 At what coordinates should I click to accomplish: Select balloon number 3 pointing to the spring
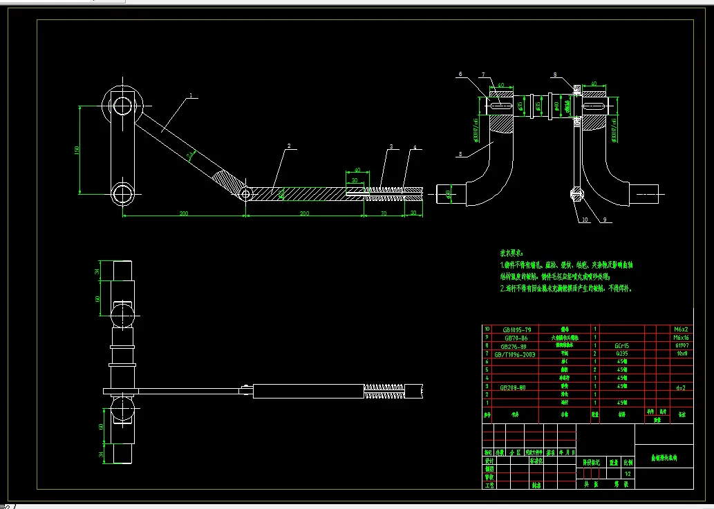pyautogui.click(x=391, y=147)
